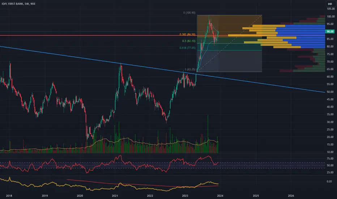Open the INR currency selector
This screenshot has width=337, height=199.
(330, 4)
